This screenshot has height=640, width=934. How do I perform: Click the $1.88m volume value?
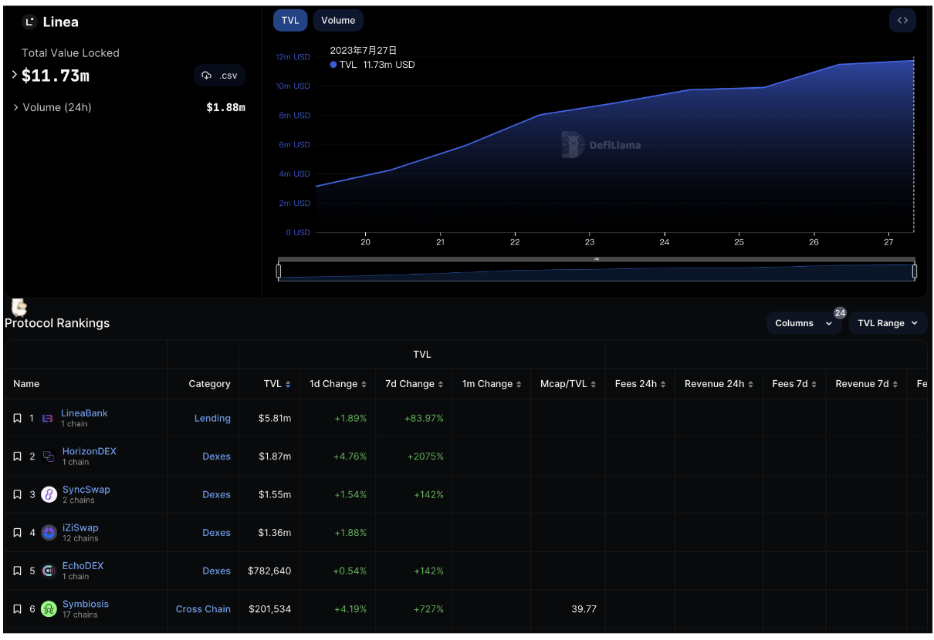[x=225, y=107]
